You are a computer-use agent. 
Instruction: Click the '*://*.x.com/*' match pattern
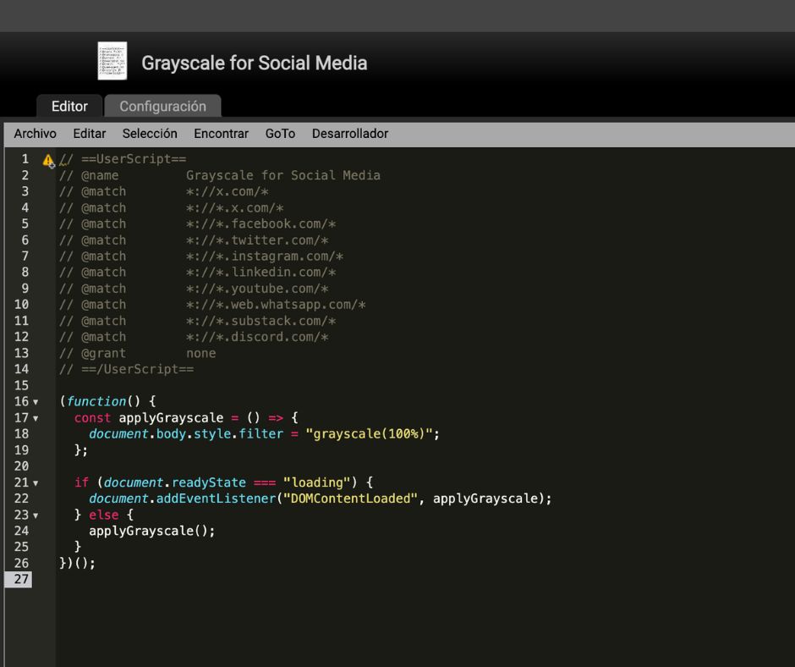(235, 207)
